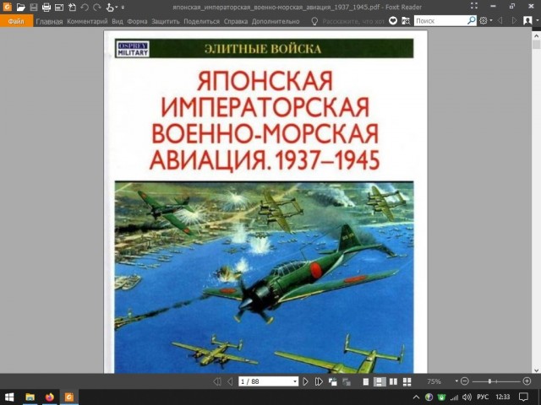
Task: Click the 'Расскажите, что хотите' tell-me field
Action: tap(353, 21)
